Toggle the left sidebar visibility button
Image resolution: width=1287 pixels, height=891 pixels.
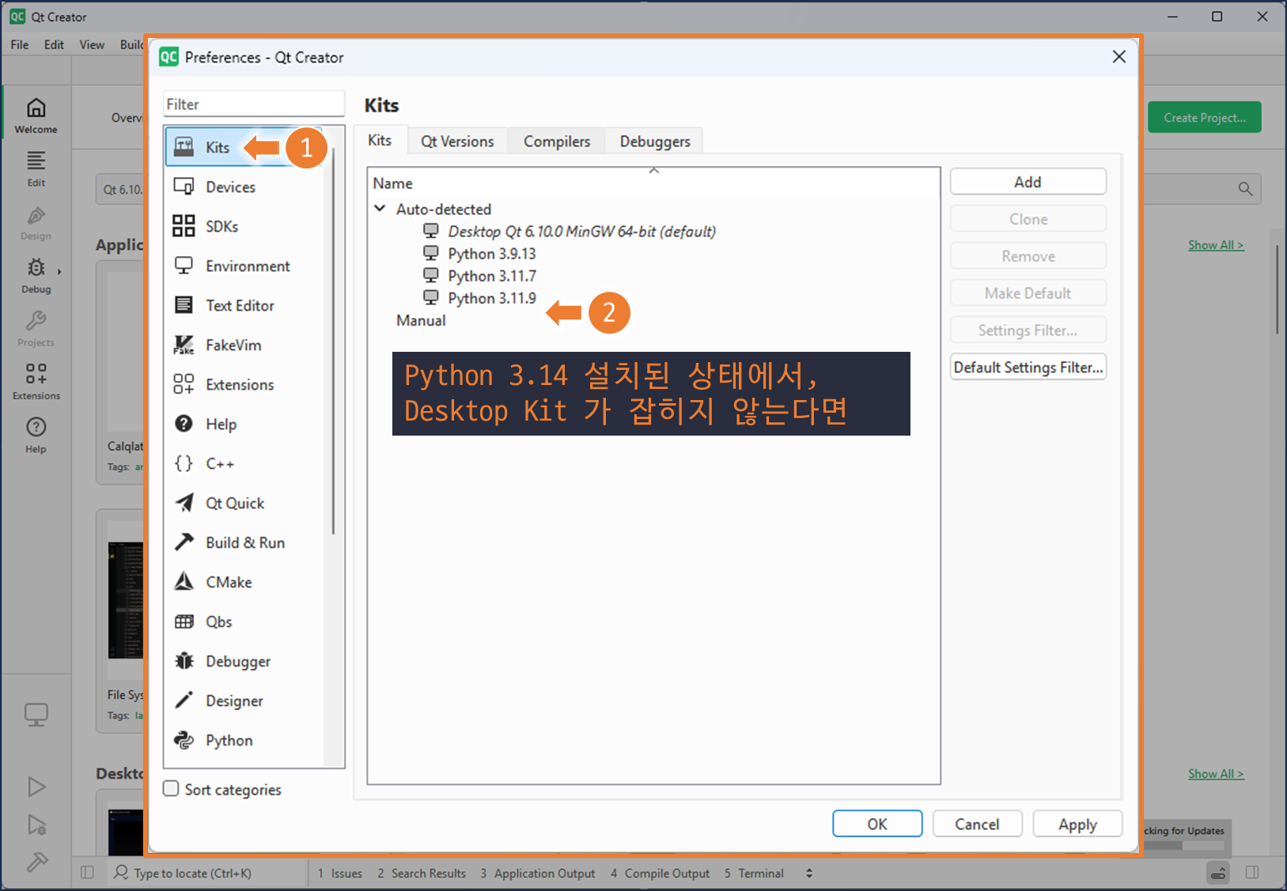[87, 872]
